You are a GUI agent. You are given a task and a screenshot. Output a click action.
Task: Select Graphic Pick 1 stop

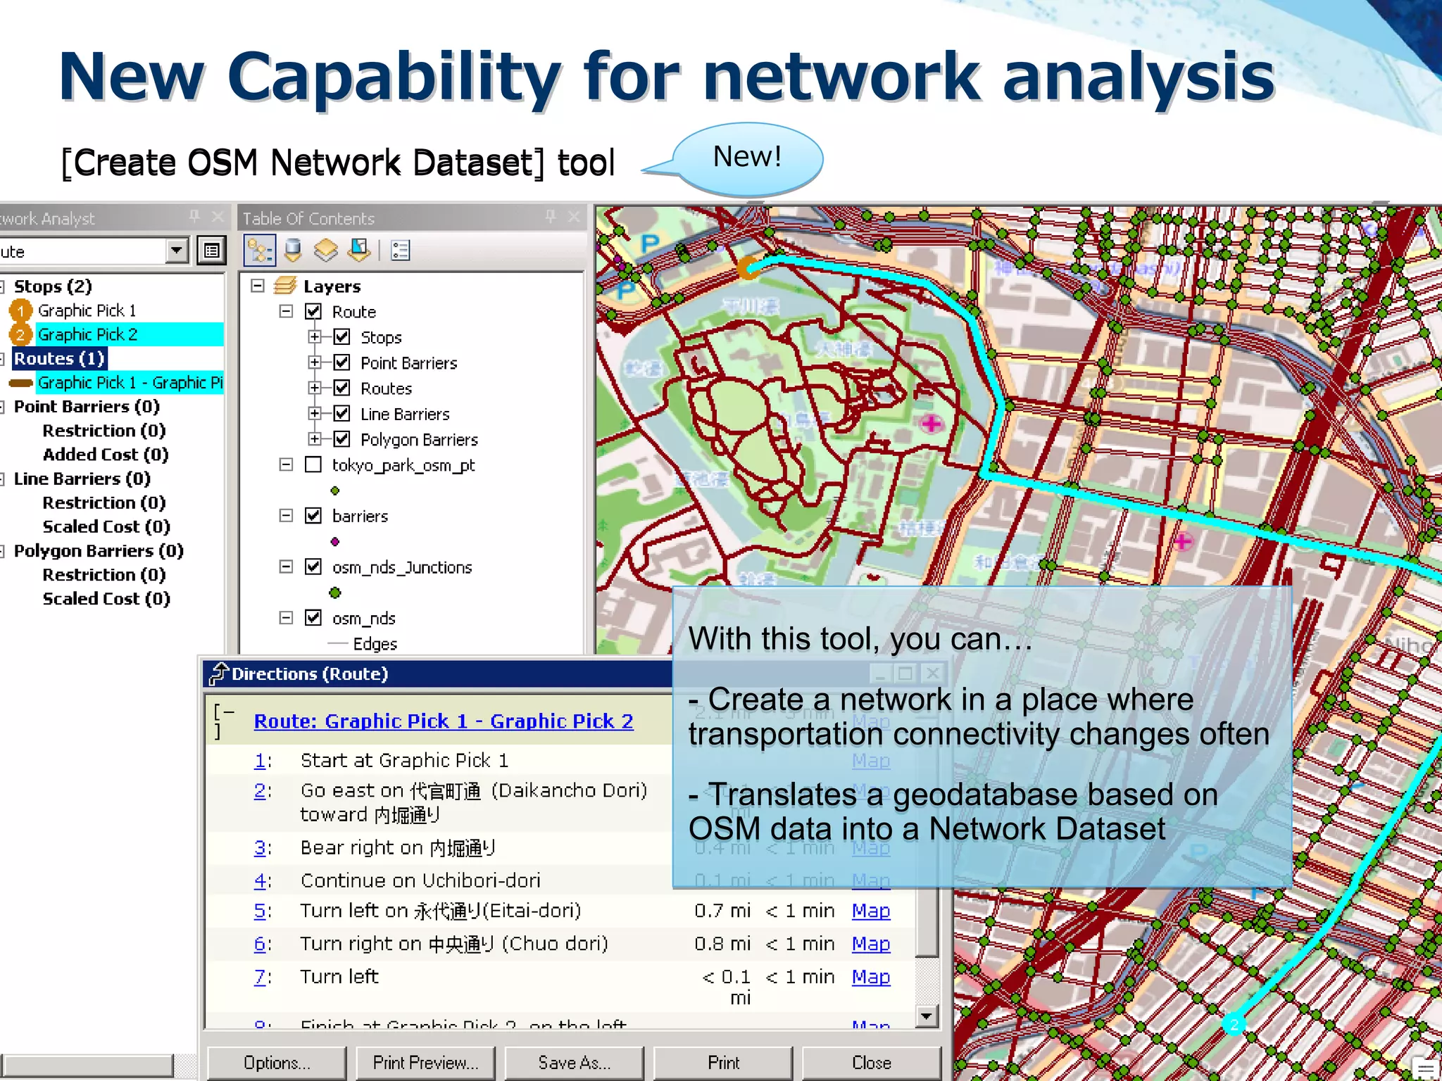click(87, 310)
